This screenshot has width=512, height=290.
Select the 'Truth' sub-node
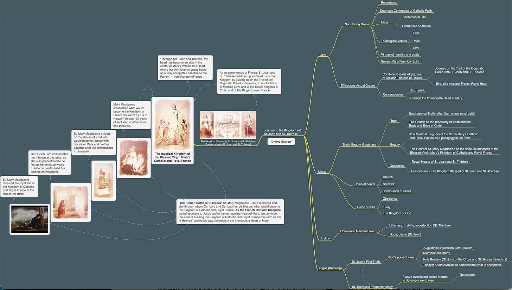coord(394,121)
